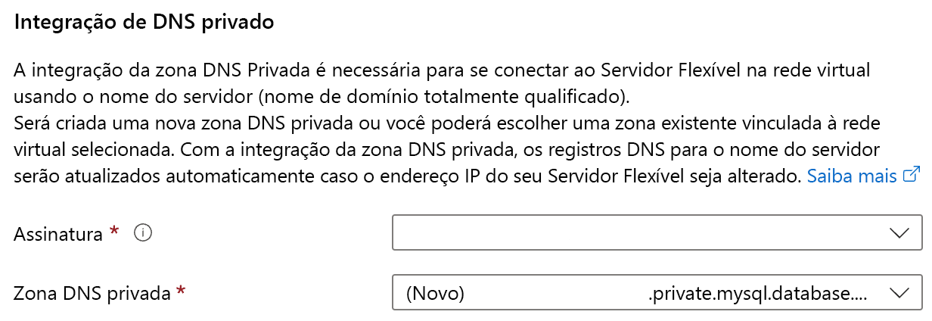Select the (Novo) value in Zona DNS privada
The width and height of the screenshot is (932, 321).
pos(435,293)
